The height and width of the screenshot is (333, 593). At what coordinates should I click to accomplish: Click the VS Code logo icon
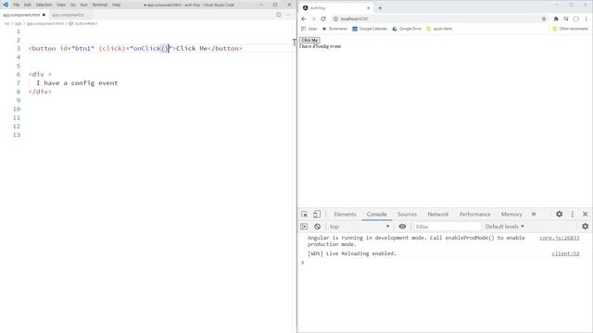coord(6,5)
